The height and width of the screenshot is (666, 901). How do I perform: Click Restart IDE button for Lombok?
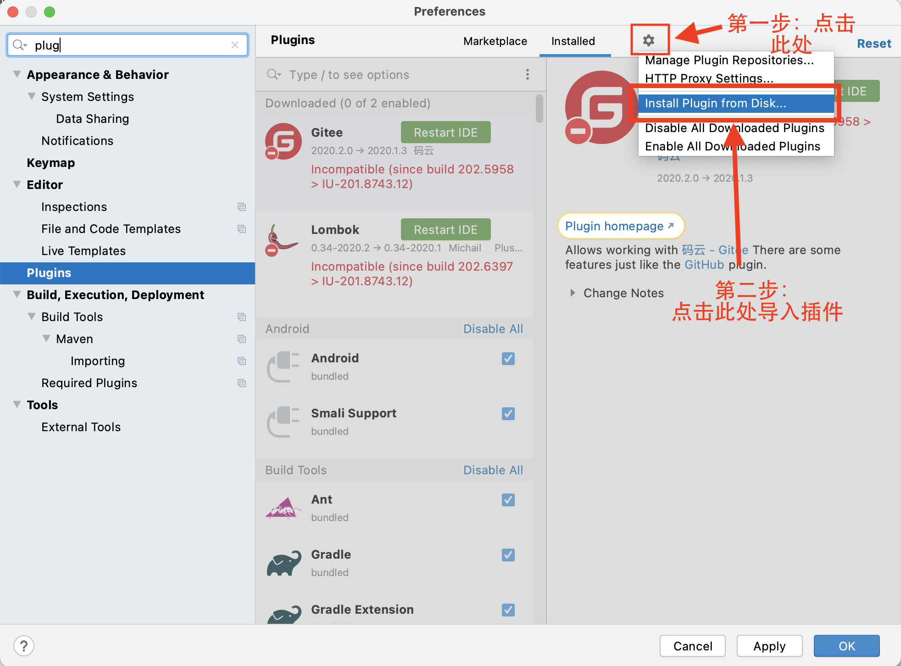pyautogui.click(x=445, y=229)
